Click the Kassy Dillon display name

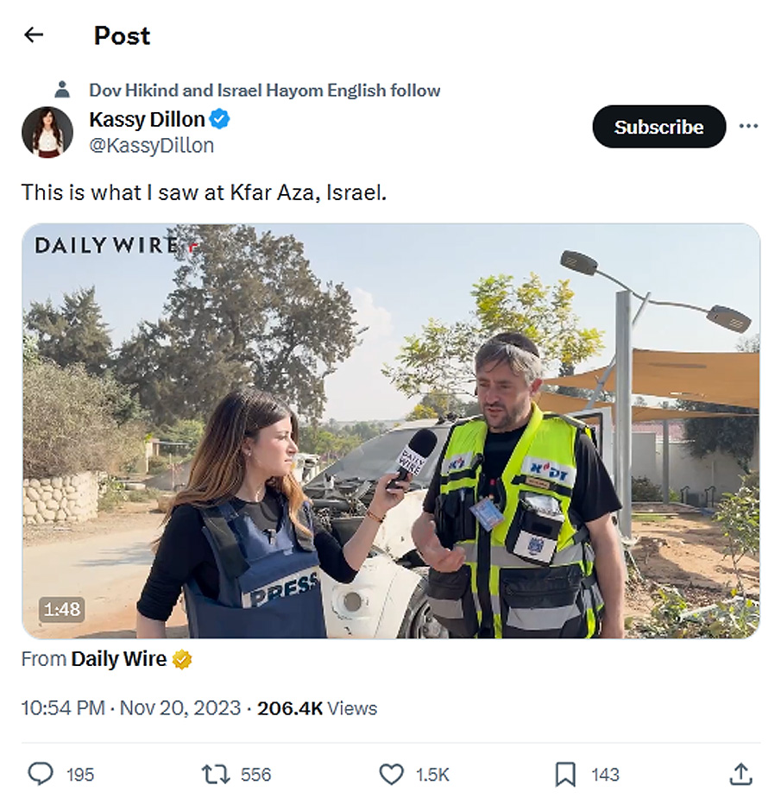click(147, 119)
